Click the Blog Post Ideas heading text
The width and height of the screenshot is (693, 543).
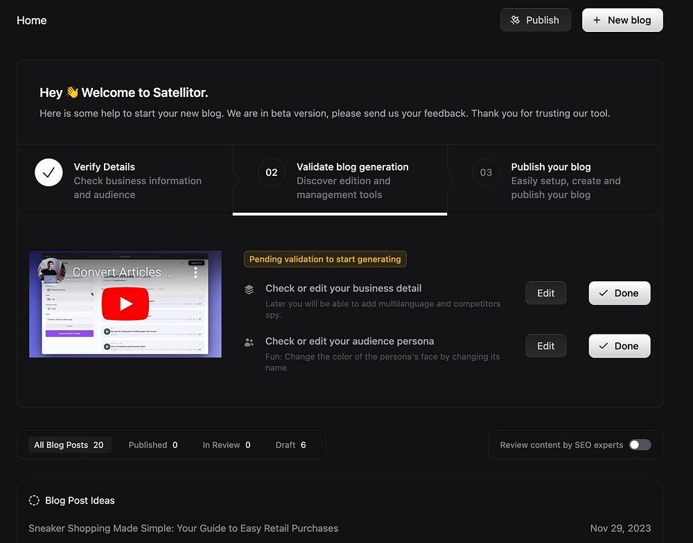(x=80, y=501)
